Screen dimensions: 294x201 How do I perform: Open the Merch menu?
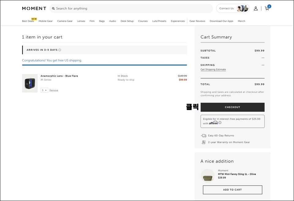tap(242, 21)
